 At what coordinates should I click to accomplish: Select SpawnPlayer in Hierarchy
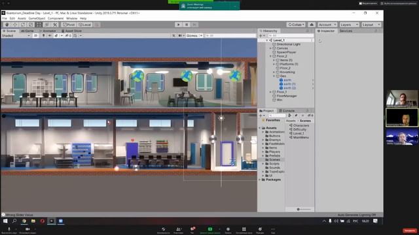(x=286, y=52)
